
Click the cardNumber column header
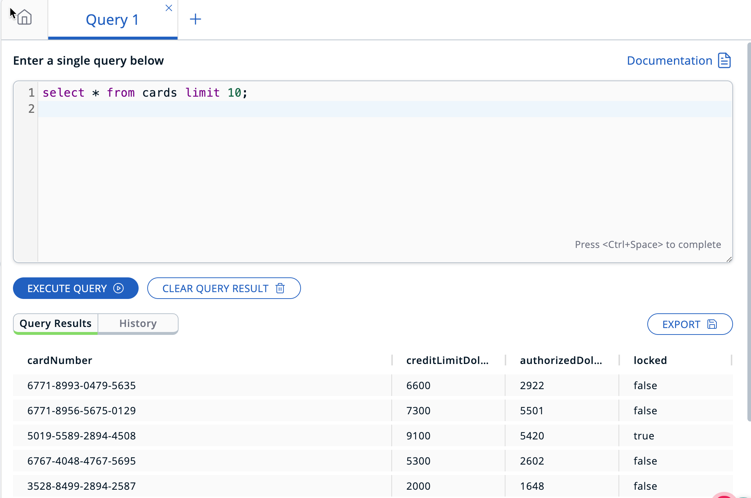click(60, 360)
